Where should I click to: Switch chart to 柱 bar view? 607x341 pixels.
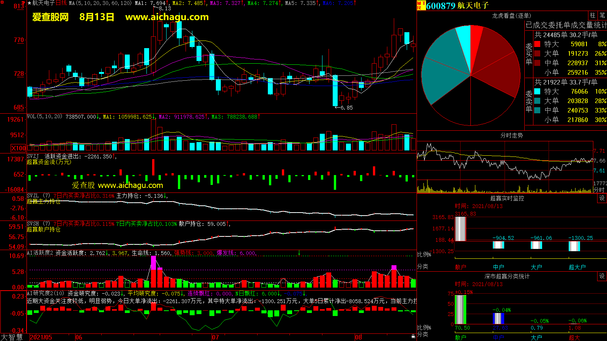(593, 16)
